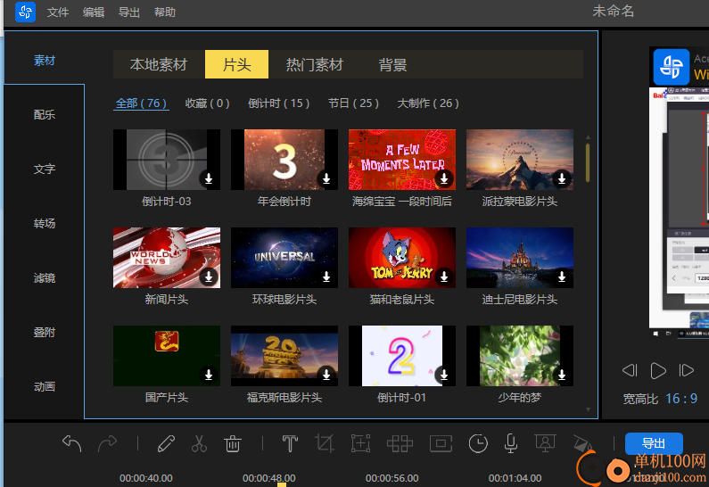The width and height of the screenshot is (709, 487).
Task: Filter by 收藏 (0) category
Action: point(208,103)
